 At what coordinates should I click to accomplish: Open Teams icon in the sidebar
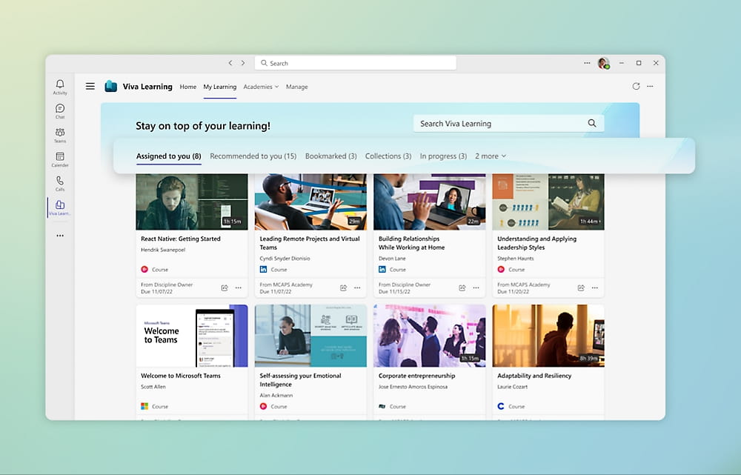pos(60,133)
